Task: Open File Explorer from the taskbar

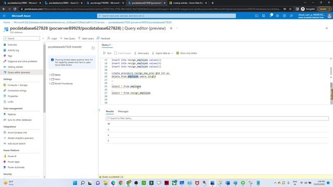Action: pos(106,183)
